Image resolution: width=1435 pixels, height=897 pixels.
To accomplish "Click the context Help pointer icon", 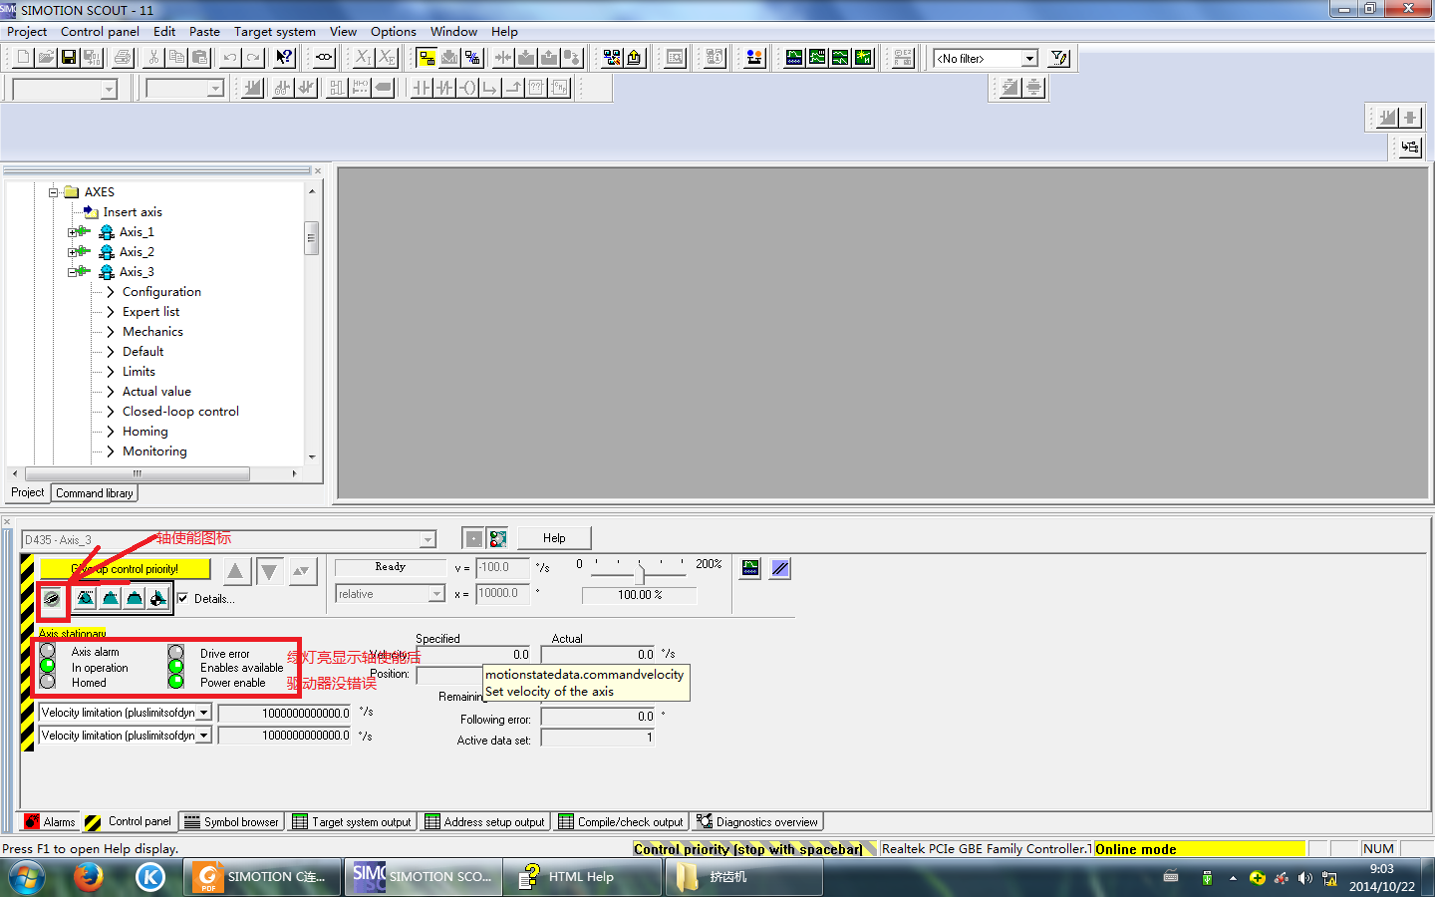I will pyautogui.click(x=284, y=58).
